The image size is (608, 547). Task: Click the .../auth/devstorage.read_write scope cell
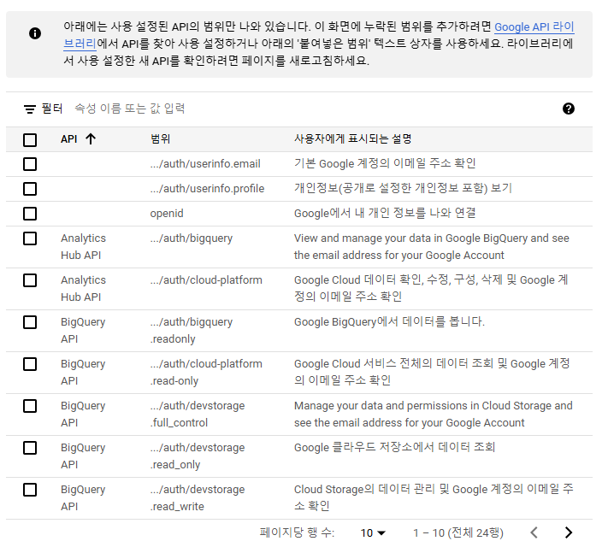coord(198,498)
